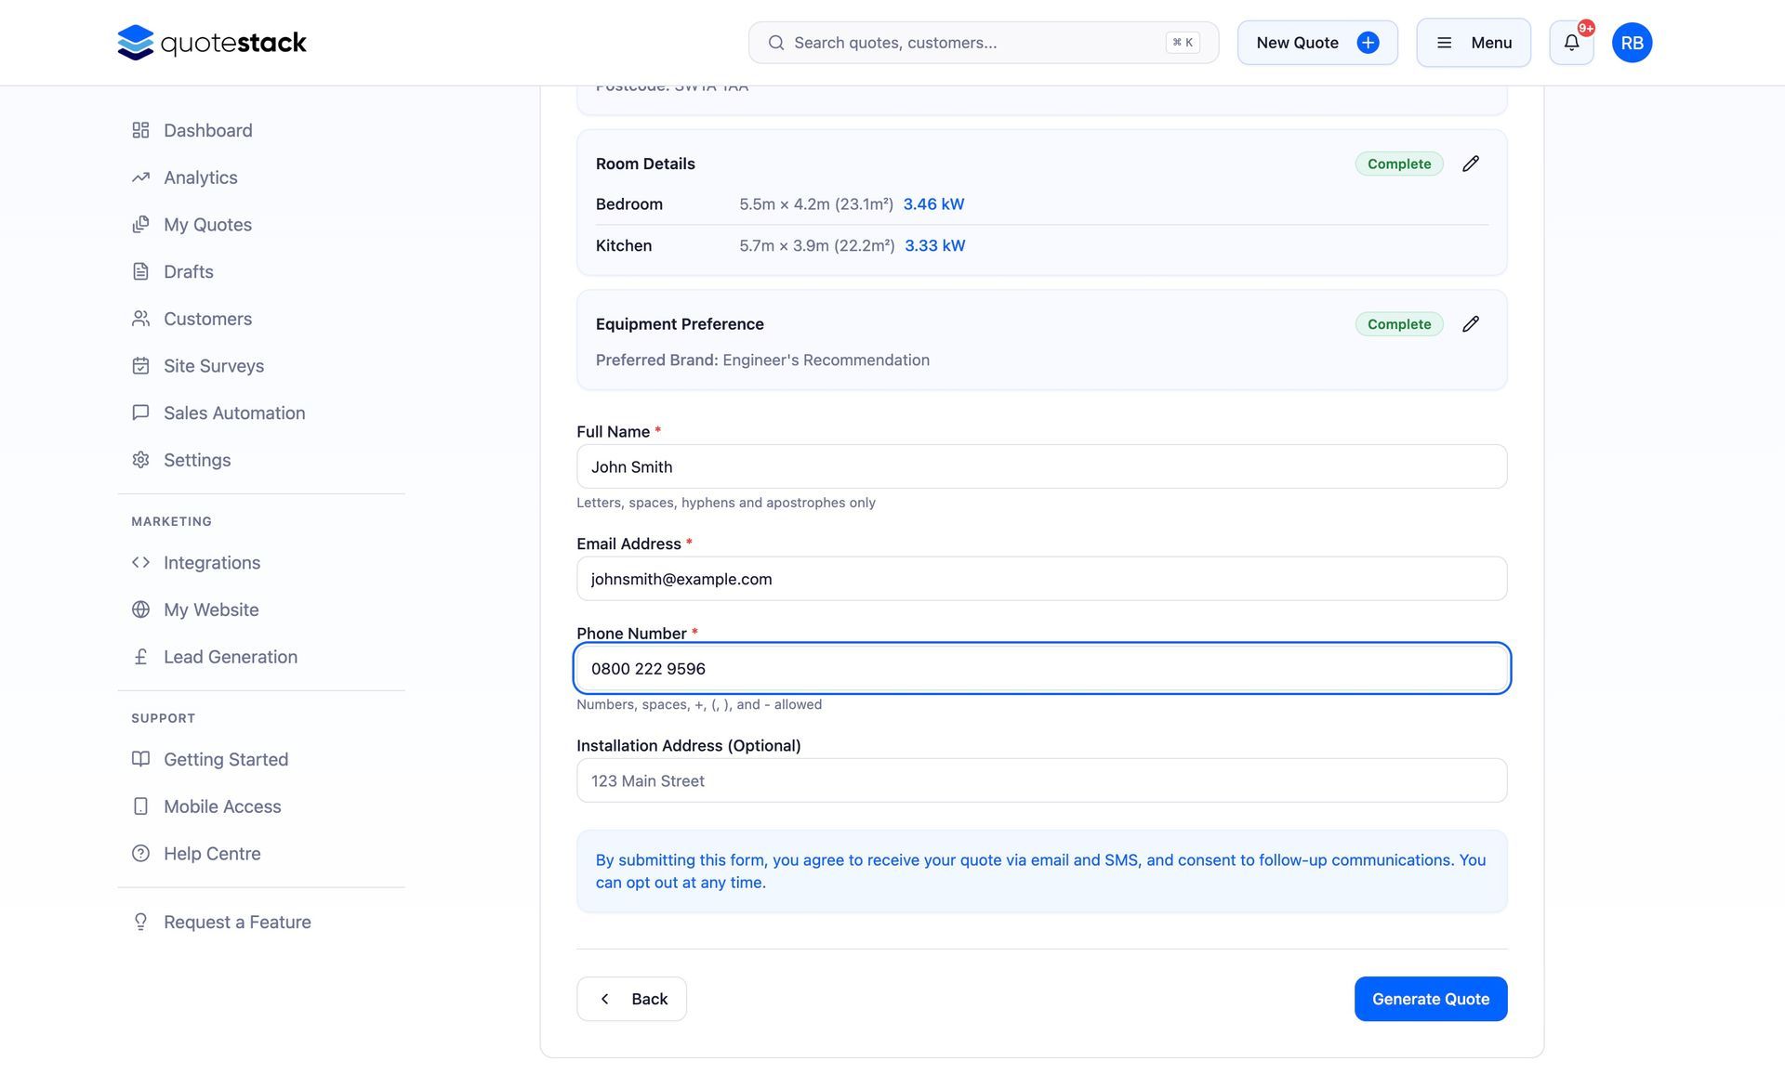Open Settings in the sidebar
The width and height of the screenshot is (1785, 1074).
[x=196, y=461]
